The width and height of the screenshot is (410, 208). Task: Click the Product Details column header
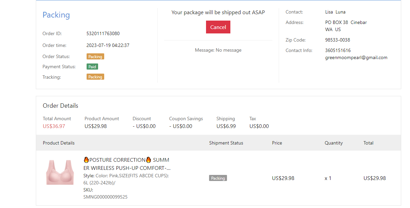coord(59,143)
